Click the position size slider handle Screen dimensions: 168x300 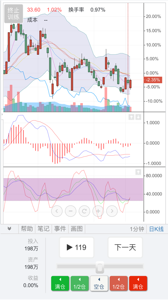coord(100,267)
